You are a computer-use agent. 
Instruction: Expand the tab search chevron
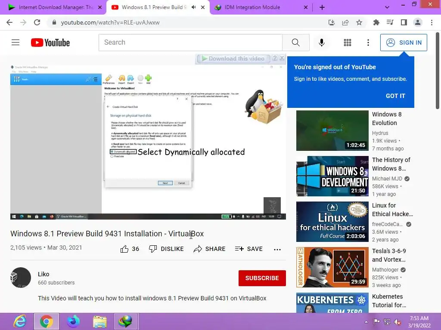(387, 7)
